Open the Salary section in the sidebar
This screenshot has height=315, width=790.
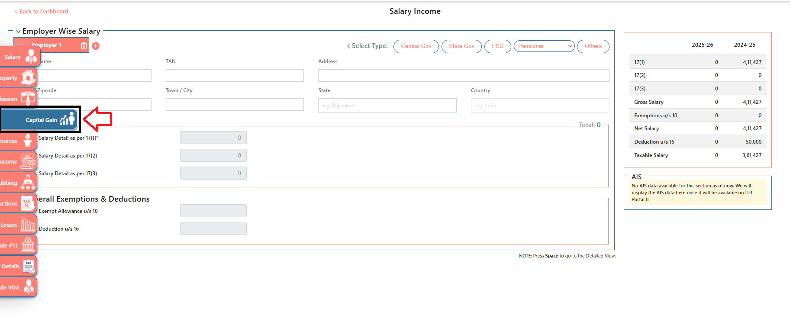(x=20, y=57)
